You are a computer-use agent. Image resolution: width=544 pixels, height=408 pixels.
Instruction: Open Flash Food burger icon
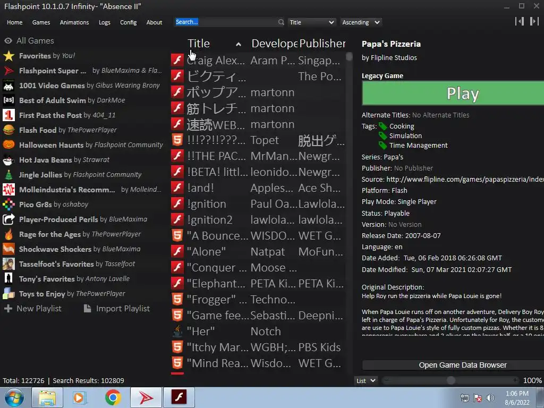pos(8,130)
